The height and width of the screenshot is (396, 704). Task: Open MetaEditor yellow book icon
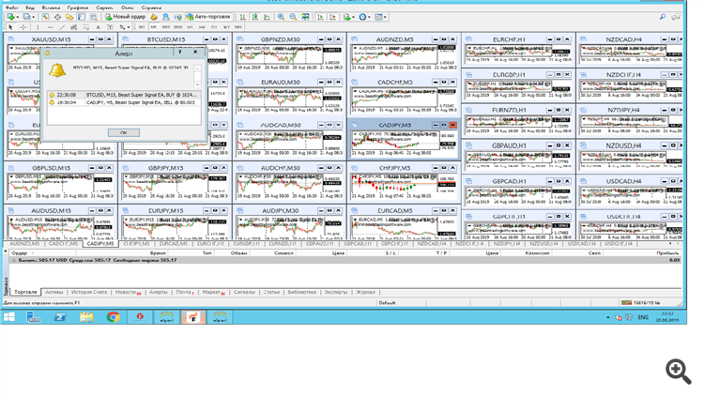pos(154,17)
